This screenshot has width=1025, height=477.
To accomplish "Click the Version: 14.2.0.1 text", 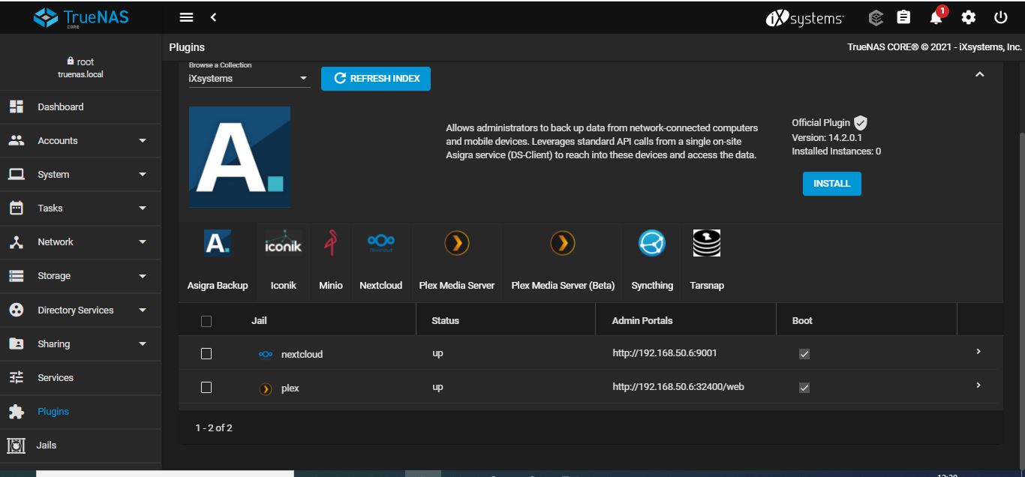I will pyautogui.click(x=827, y=137).
